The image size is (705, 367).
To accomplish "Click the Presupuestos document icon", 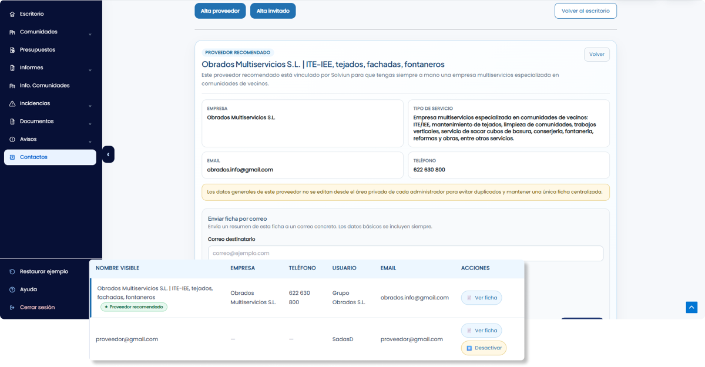I will 12,50.
